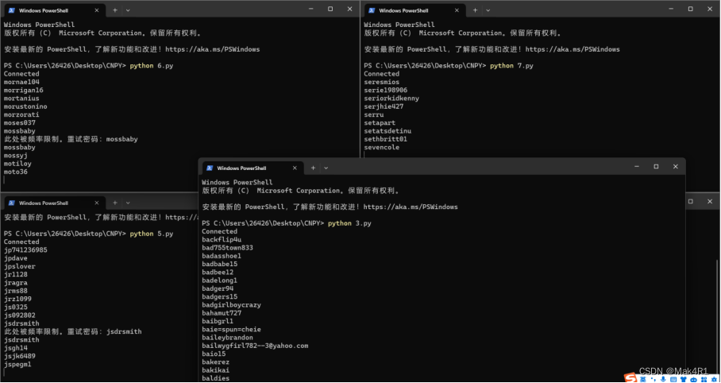Add a new tab in the 7.py window

point(475,10)
